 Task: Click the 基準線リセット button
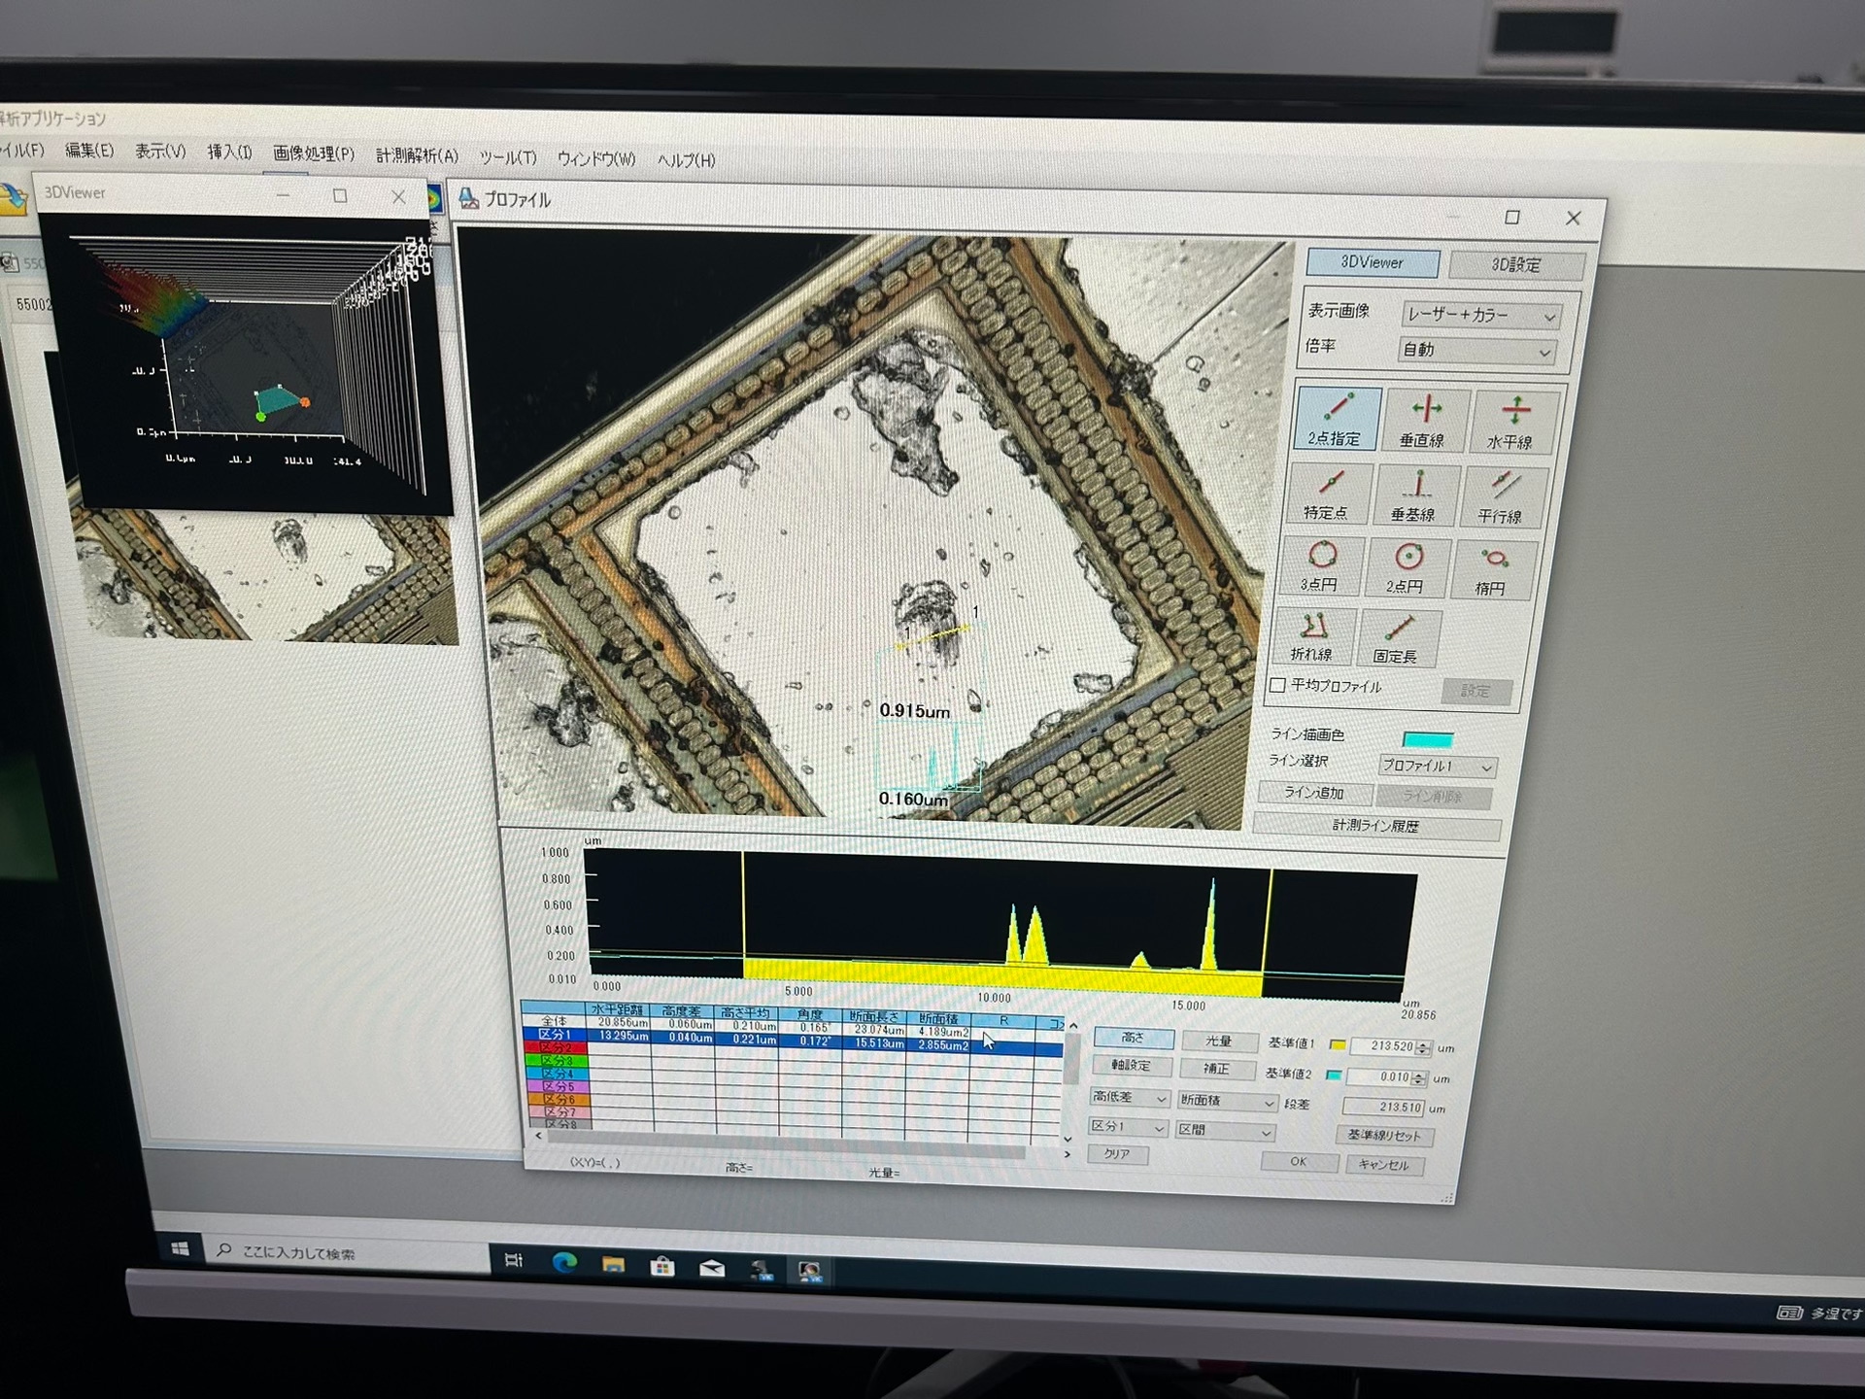(x=1383, y=1135)
